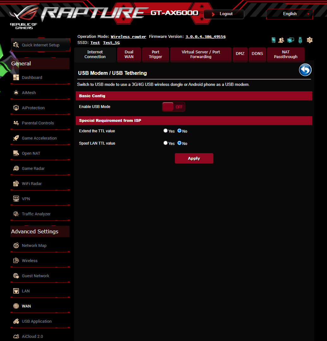Viewport: 327px width, 341px height.
Task: Switch to the Dual WAN tab
Action: point(129,54)
